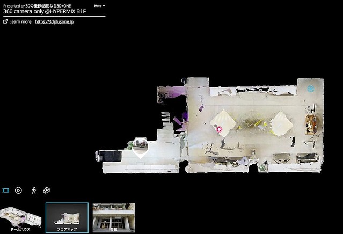Click the pink circular tag marker
Screen dimensions: 343x234
[219, 129]
